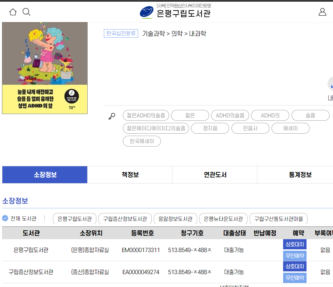Image resolution: width=333 pixels, height=287 pixels.
Task: Select keyword tag 젊은ADHD의슬픔
Action: point(146,115)
